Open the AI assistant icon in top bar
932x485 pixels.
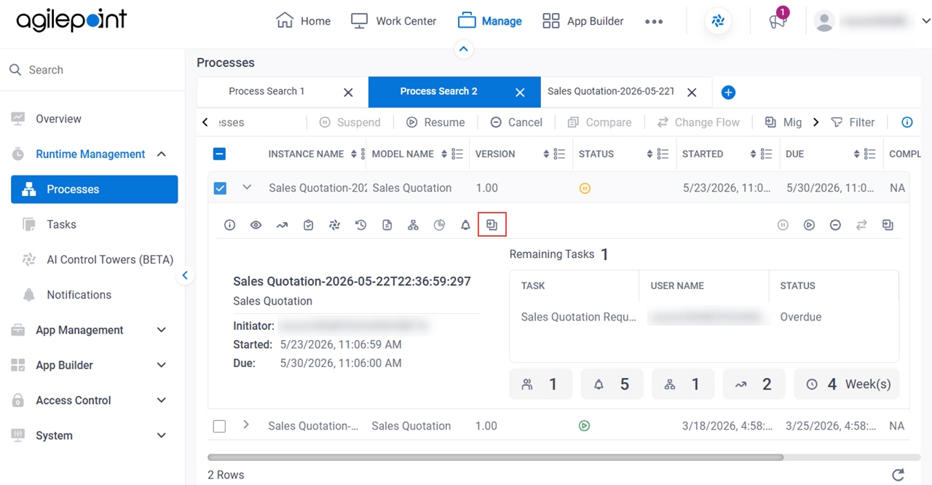coord(718,21)
